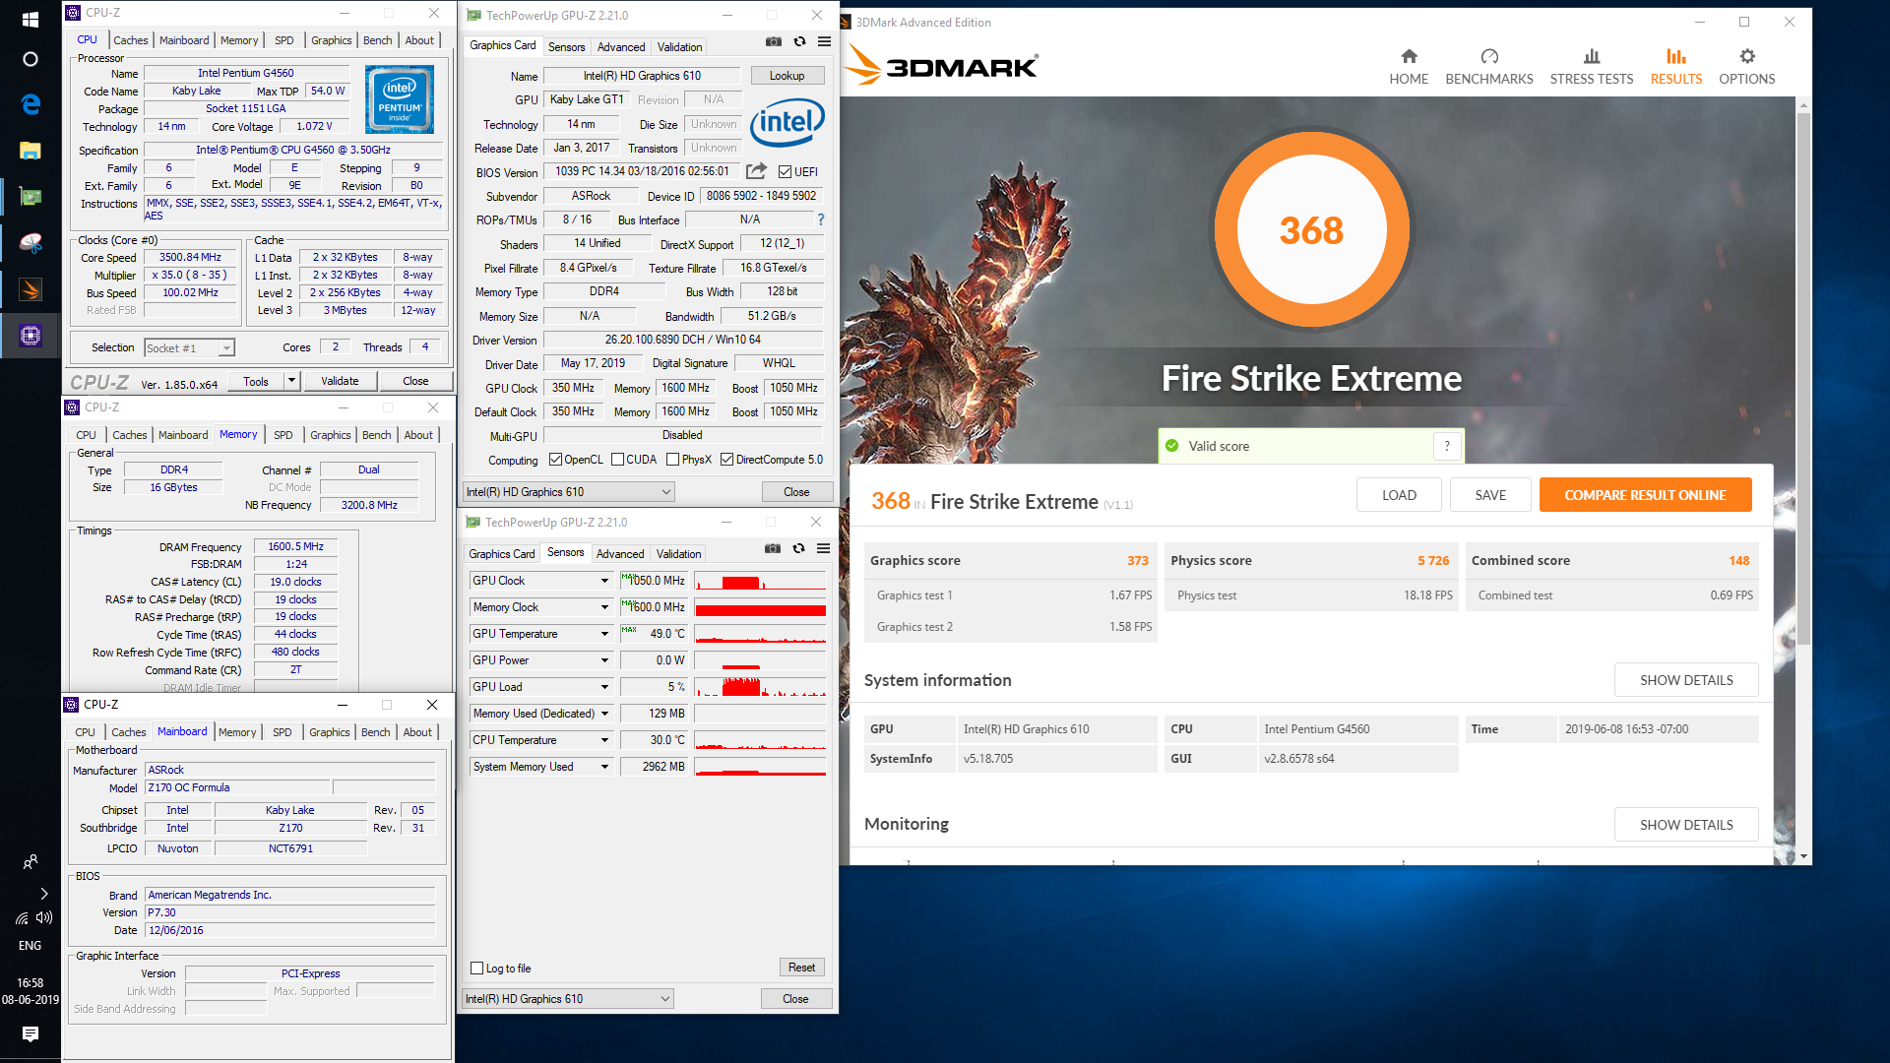Expand the Memory Clock sensor dropdown

click(604, 607)
